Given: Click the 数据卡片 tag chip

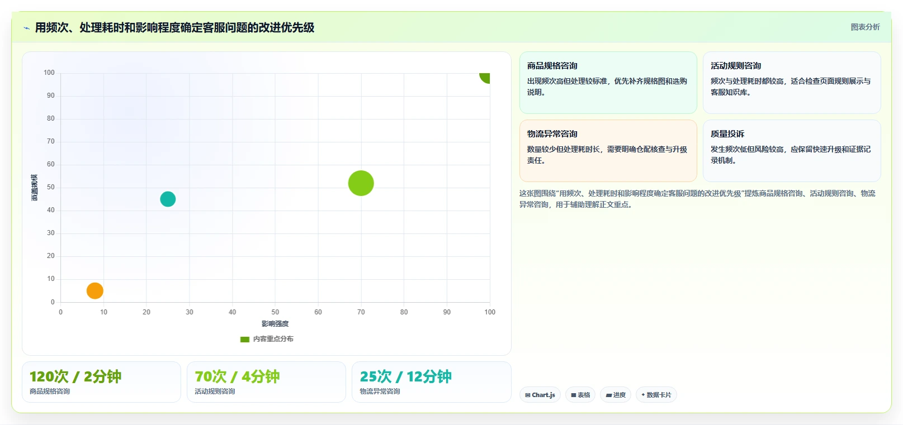Looking at the screenshot, I should point(656,395).
